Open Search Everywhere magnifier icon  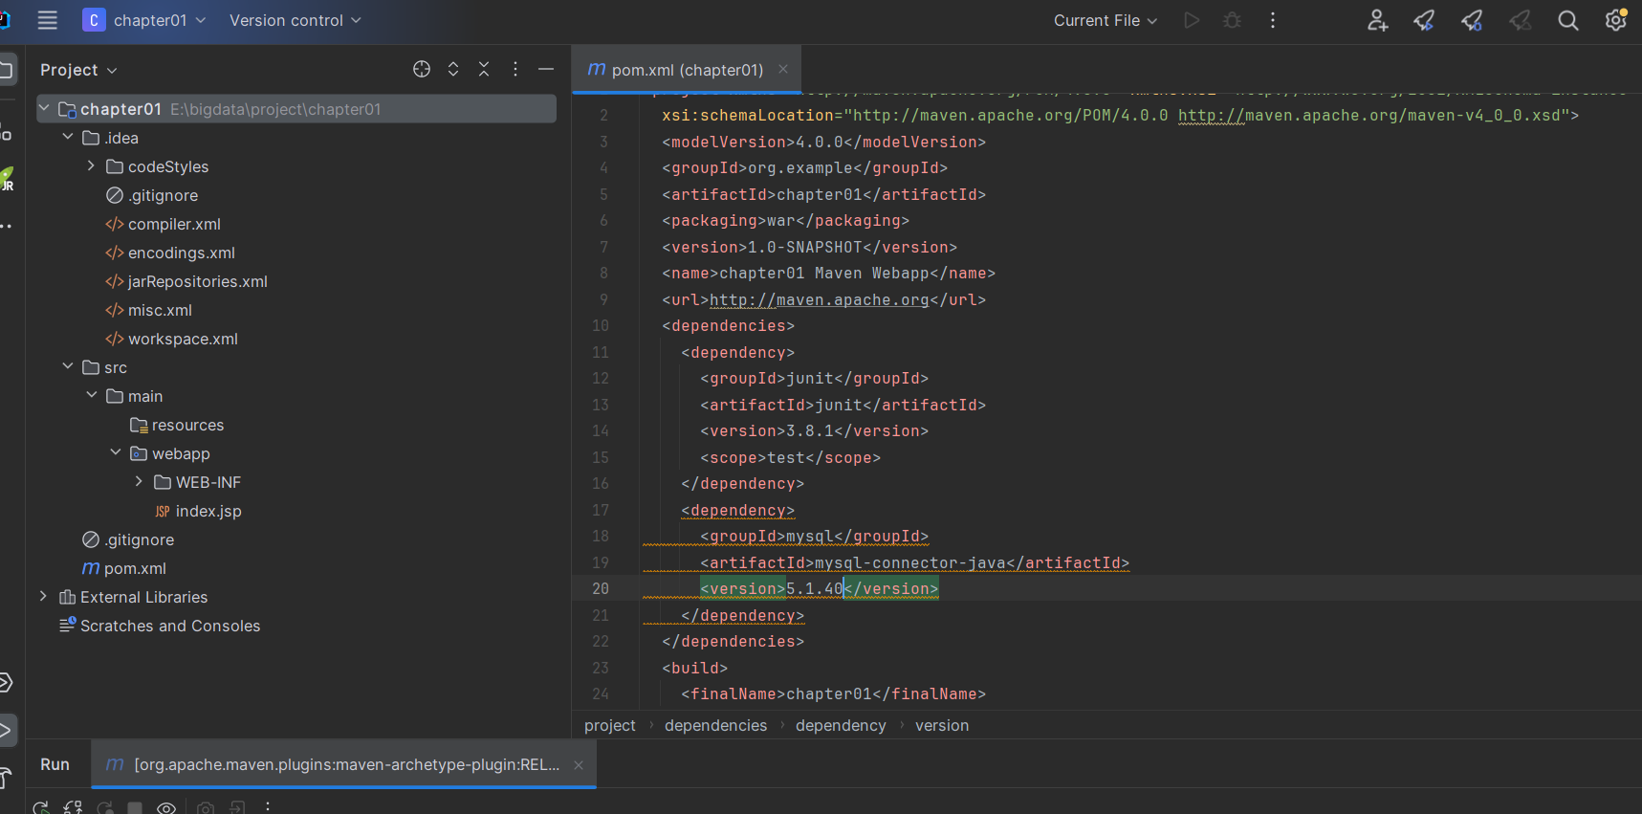coord(1568,20)
